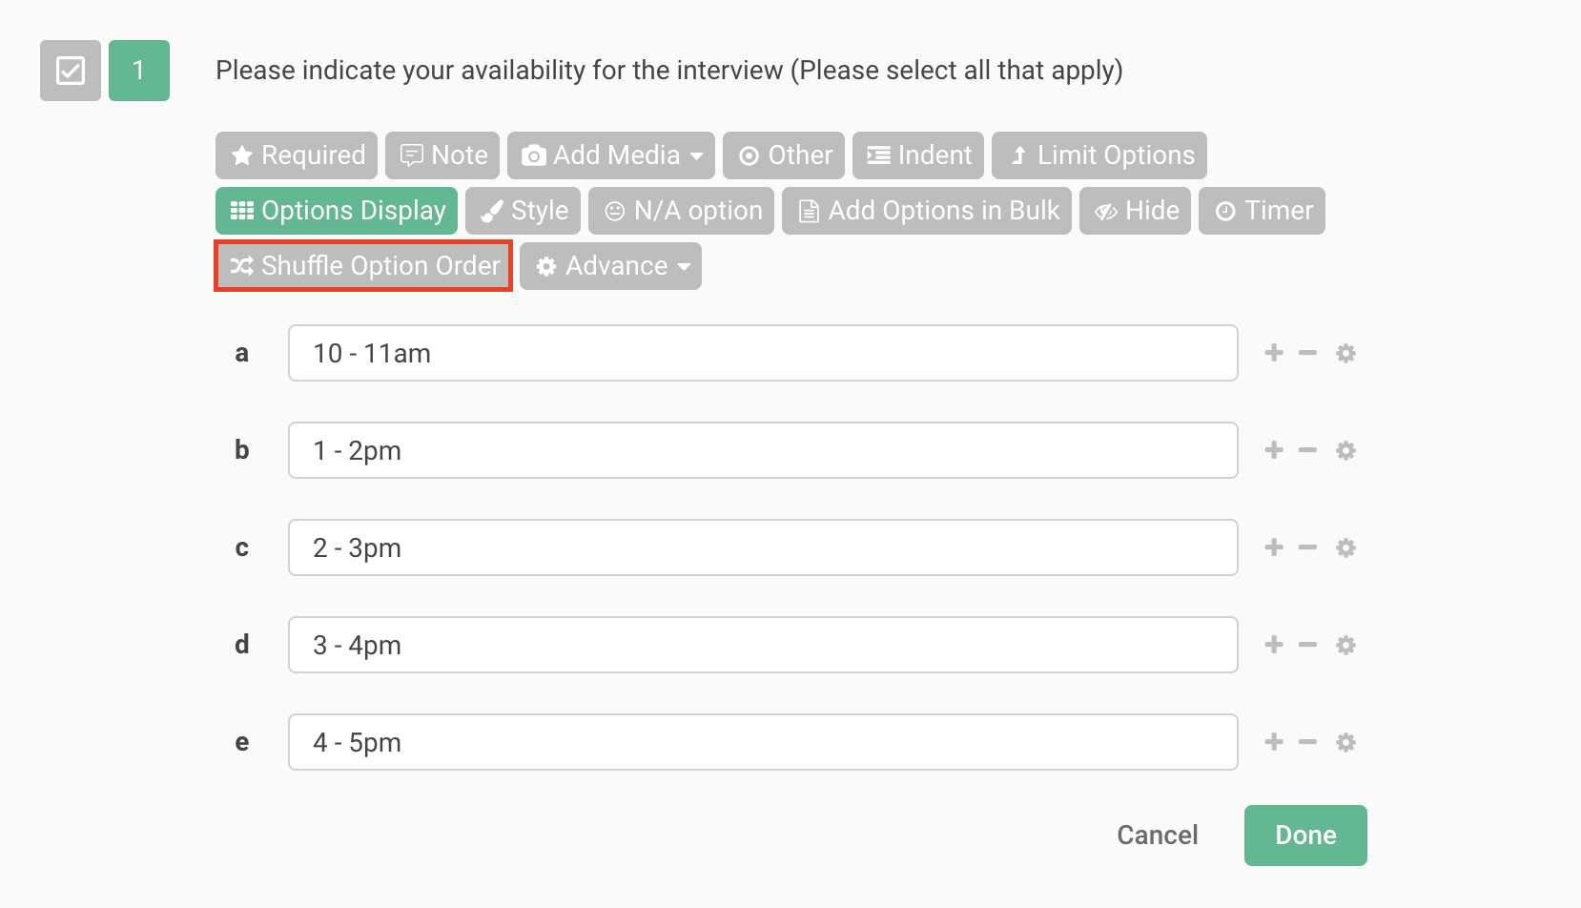This screenshot has width=1581, height=908.
Task: Expand the Add Media dropdown
Action: (697, 155)
